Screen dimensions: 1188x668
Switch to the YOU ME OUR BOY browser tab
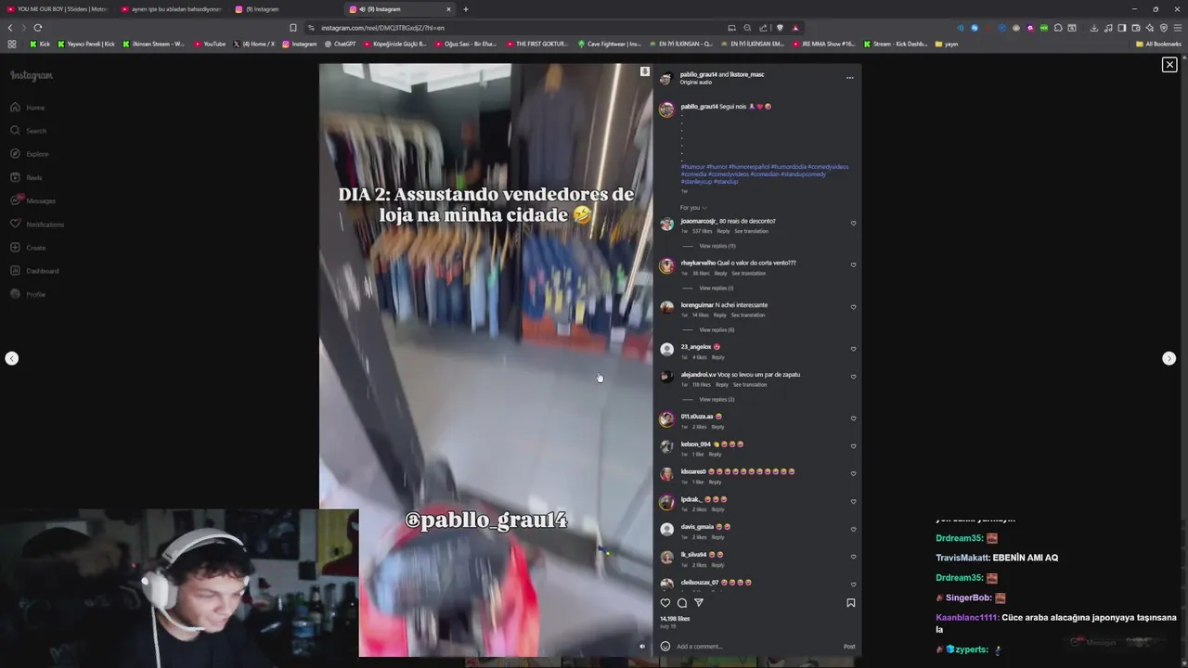coord(56,9)
